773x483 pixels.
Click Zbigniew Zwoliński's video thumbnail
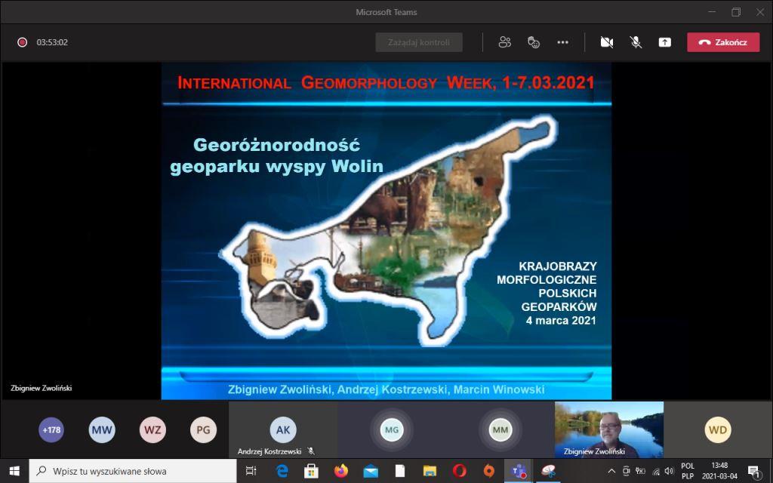click(608, 429)
